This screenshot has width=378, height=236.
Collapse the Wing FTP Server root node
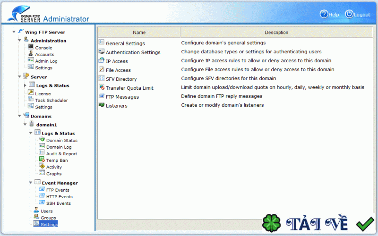coord(14,32)
